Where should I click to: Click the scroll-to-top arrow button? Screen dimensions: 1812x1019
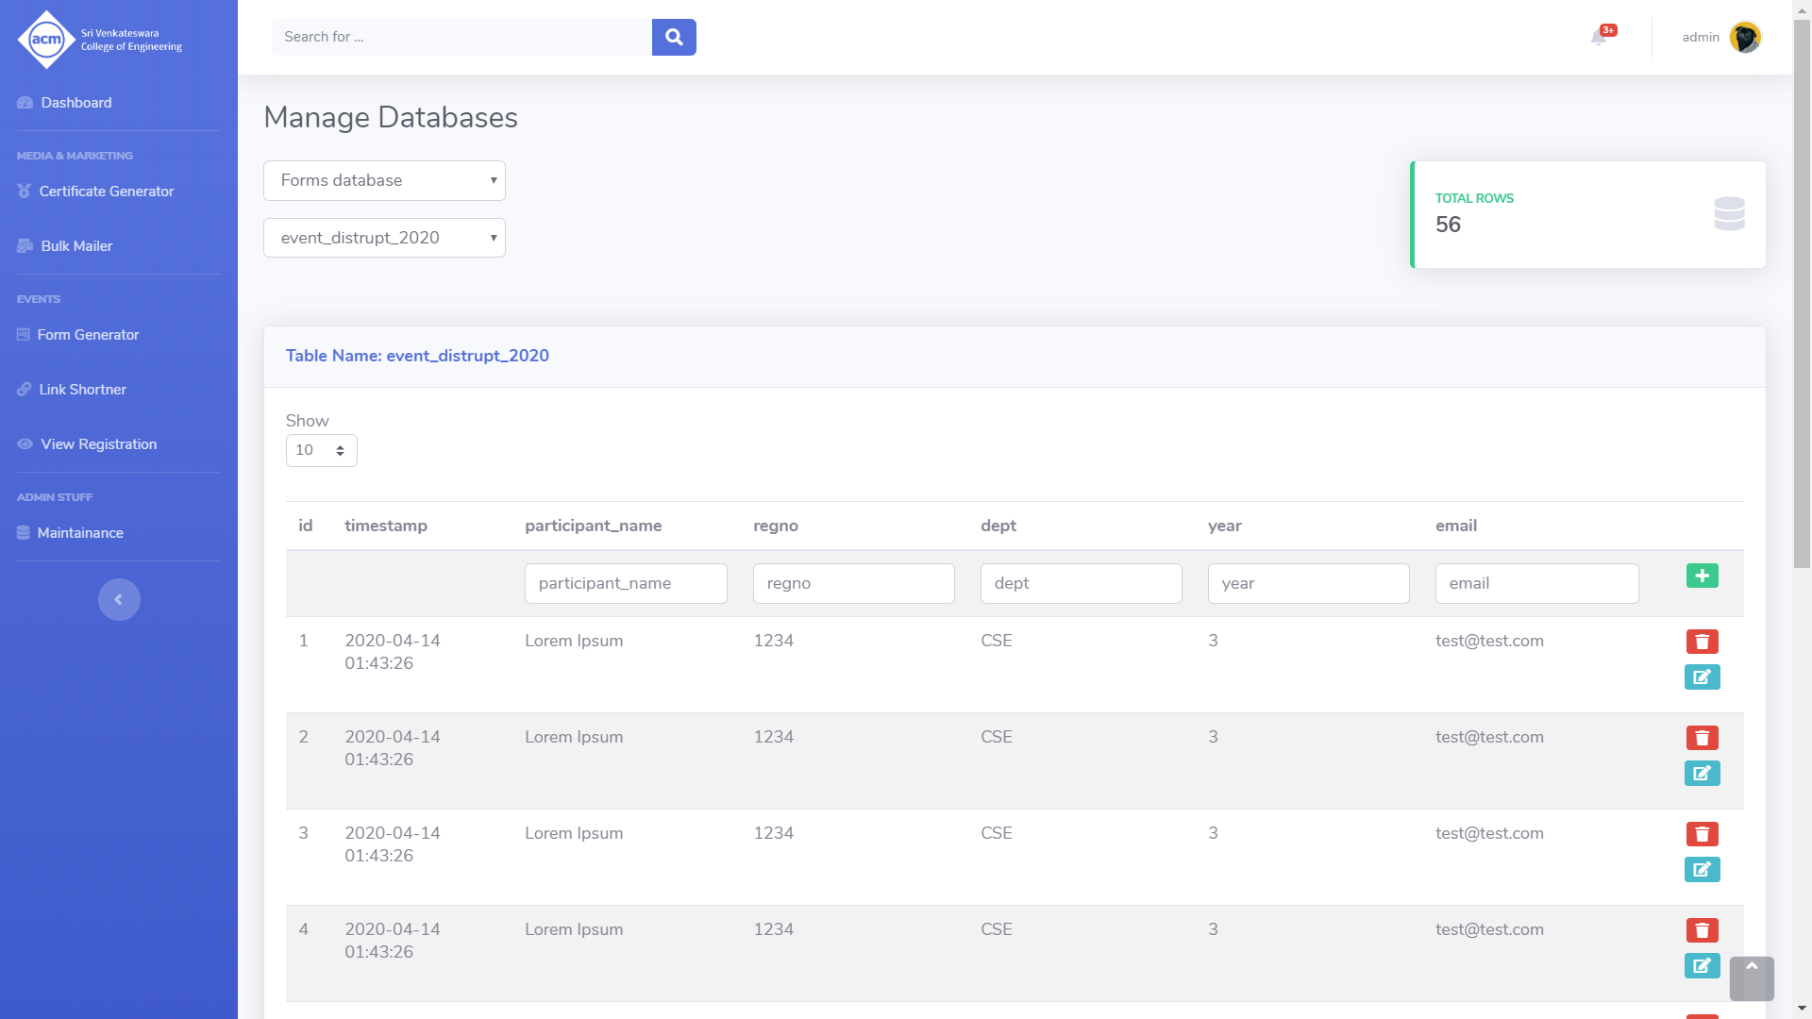point(1752,978)
